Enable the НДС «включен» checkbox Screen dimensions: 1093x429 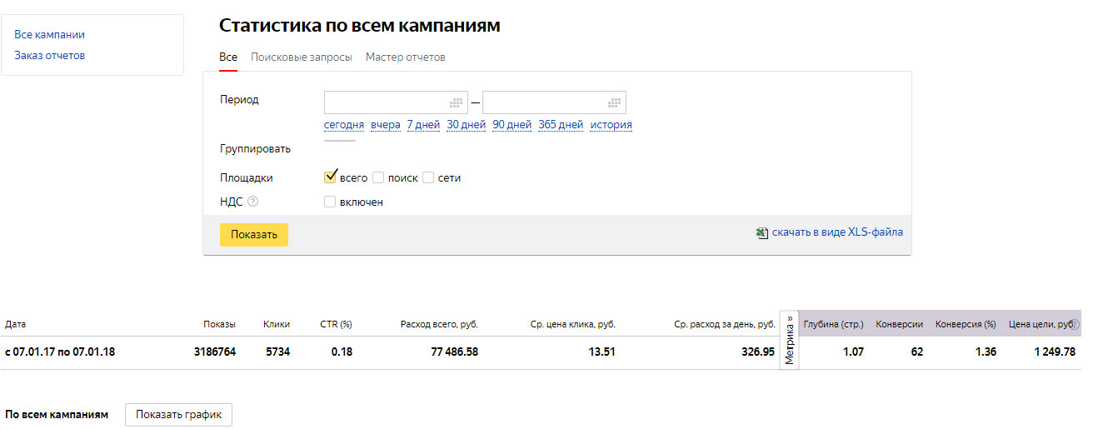tap(330, 202)
